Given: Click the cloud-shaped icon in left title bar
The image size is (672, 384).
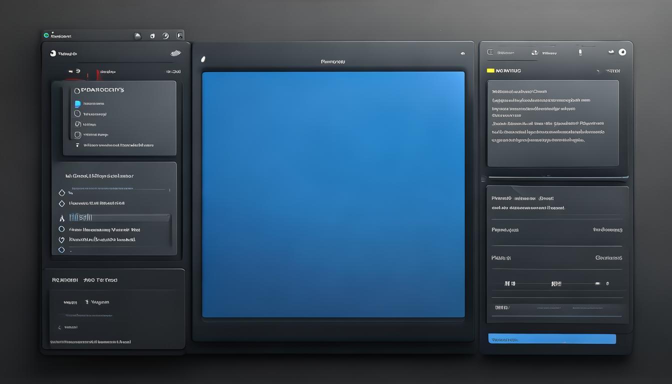Looking at the screenshot, I should point(138,36).
